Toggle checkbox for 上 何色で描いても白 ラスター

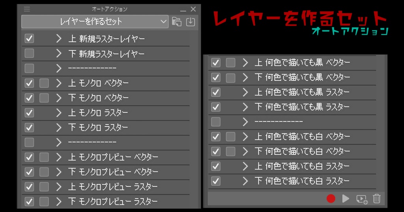216,166
